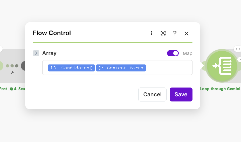Save the Flow Control settings
Viewport: 241px width, 142px height.
pos(181,94)
